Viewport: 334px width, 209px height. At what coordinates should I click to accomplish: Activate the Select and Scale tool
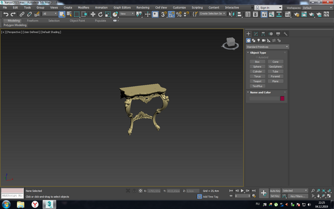click(108, 14)
